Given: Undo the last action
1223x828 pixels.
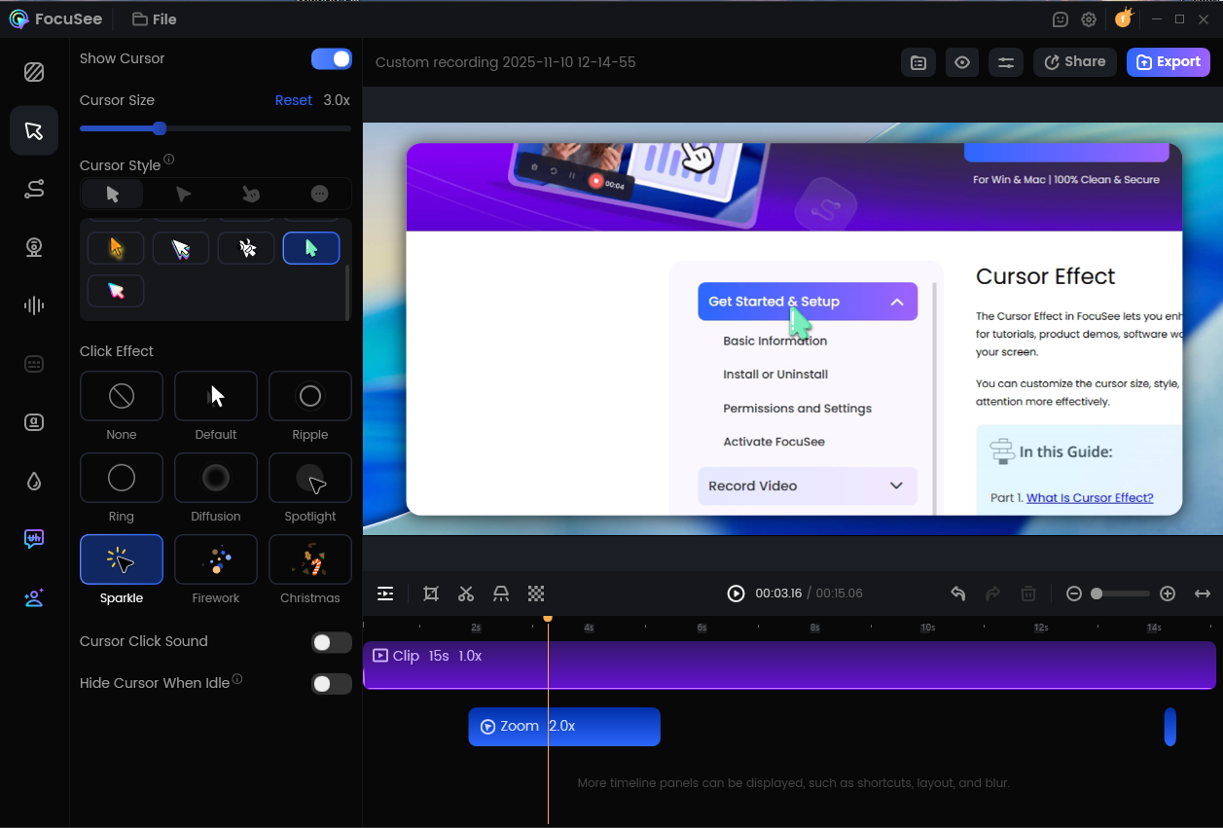Looking at the screenshot, I should [x=958, y=594].
